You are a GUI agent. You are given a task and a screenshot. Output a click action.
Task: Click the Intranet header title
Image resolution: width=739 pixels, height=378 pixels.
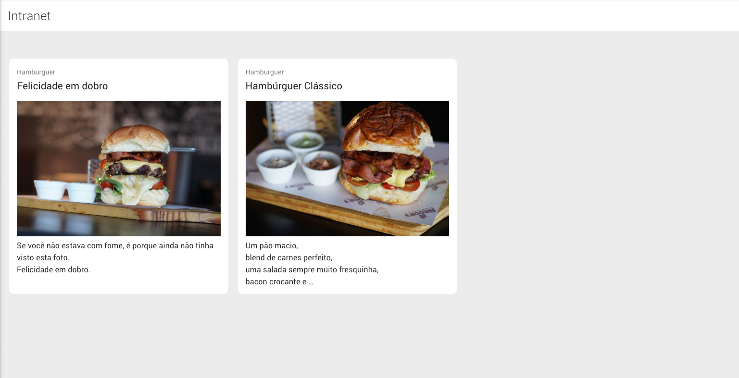(29, 16)
